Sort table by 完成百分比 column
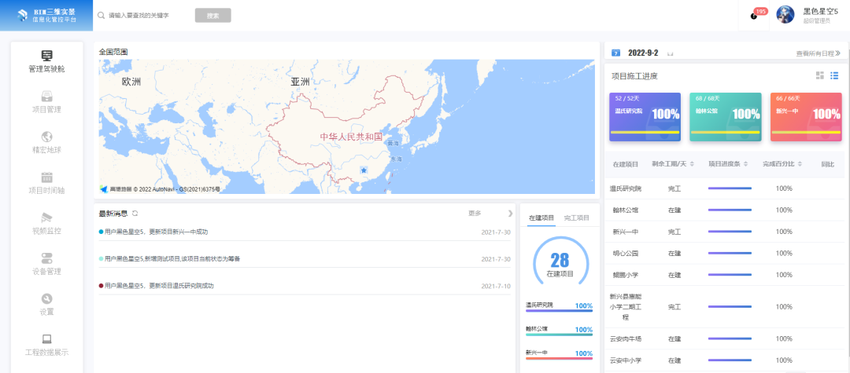The image size is (850, 373). click(x=782, y=164)
